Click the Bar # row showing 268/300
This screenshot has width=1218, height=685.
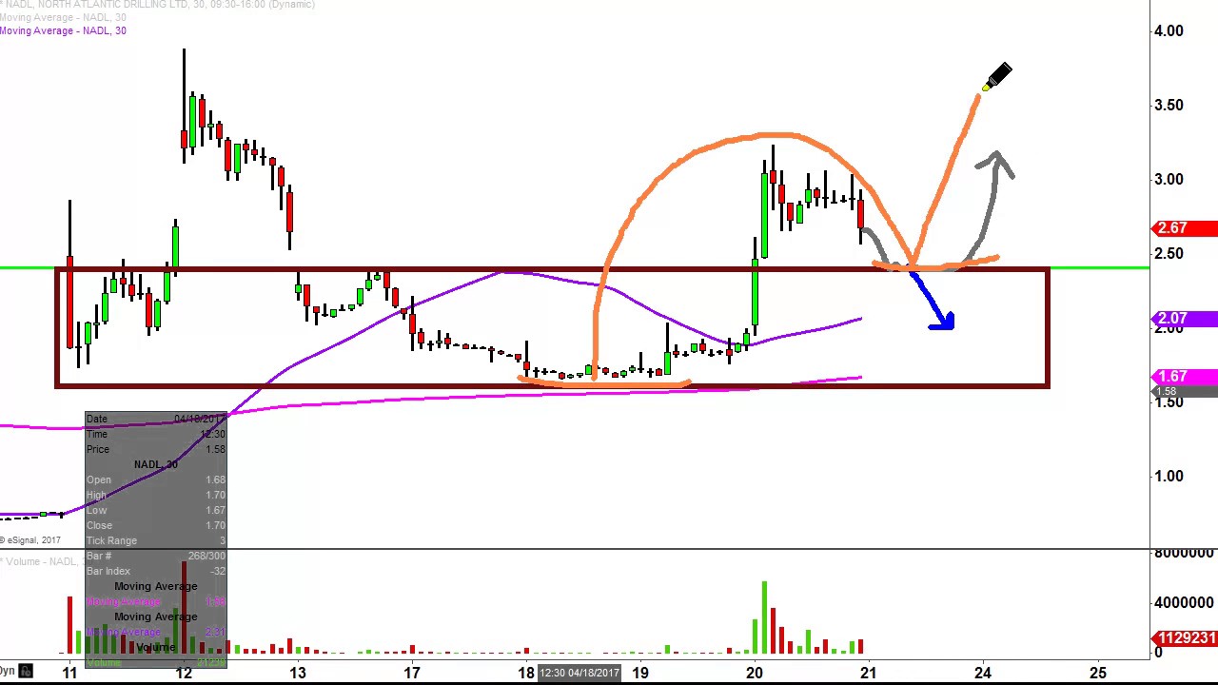pyautogui.click(x=156, y=556)
